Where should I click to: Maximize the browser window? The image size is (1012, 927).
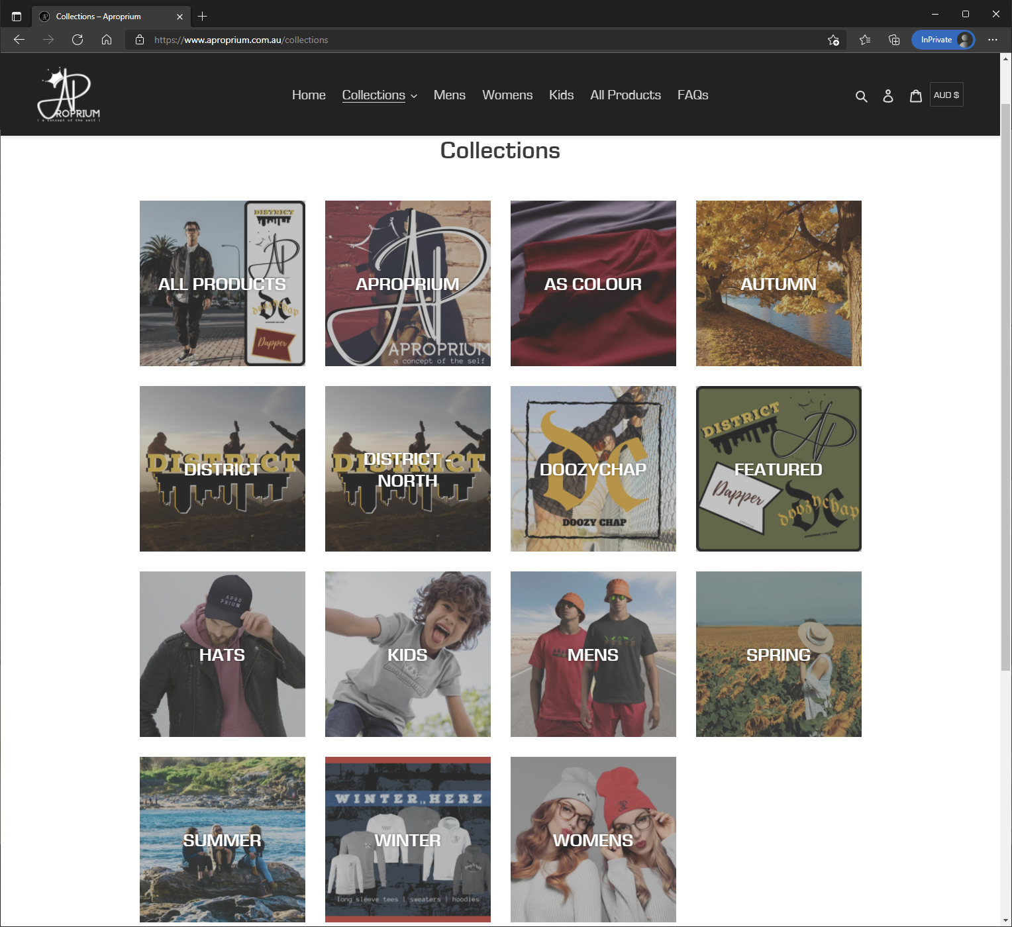966,14
